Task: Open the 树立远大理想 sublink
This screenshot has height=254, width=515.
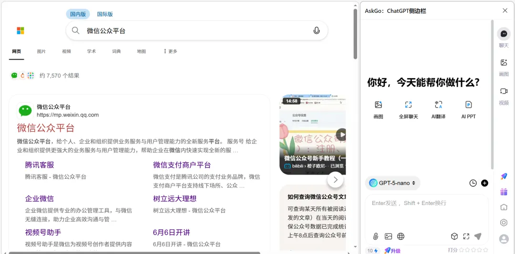Action: coord(175,199)
